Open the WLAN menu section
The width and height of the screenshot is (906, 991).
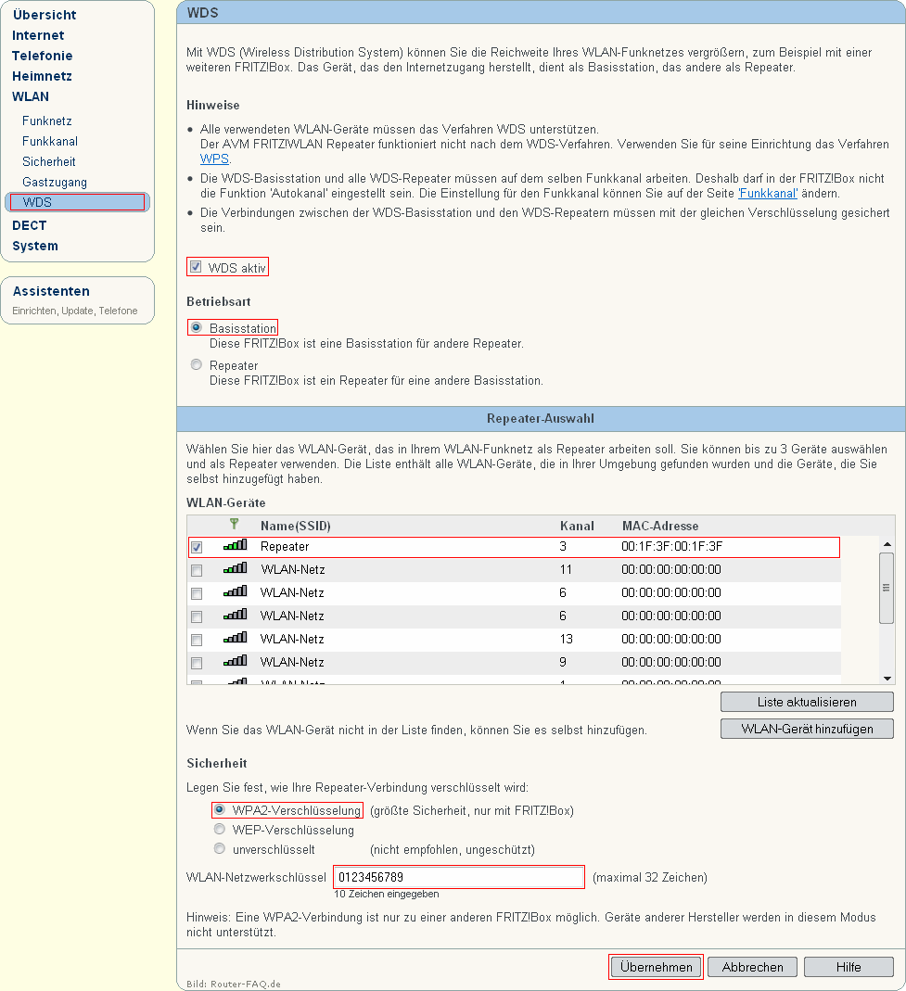31,96
